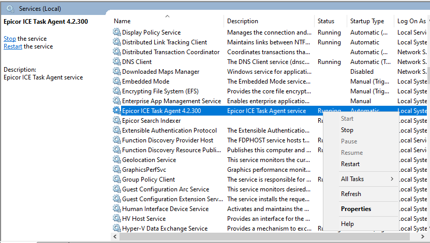
Task: Select the Downloaded Maps Manager name
Action: [161, 72]
